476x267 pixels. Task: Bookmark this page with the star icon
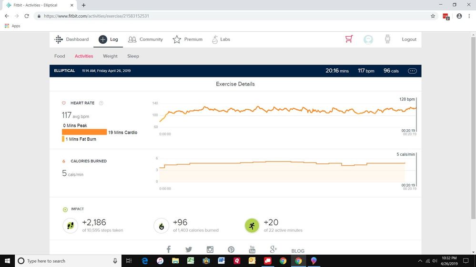[x=433, y=16]
